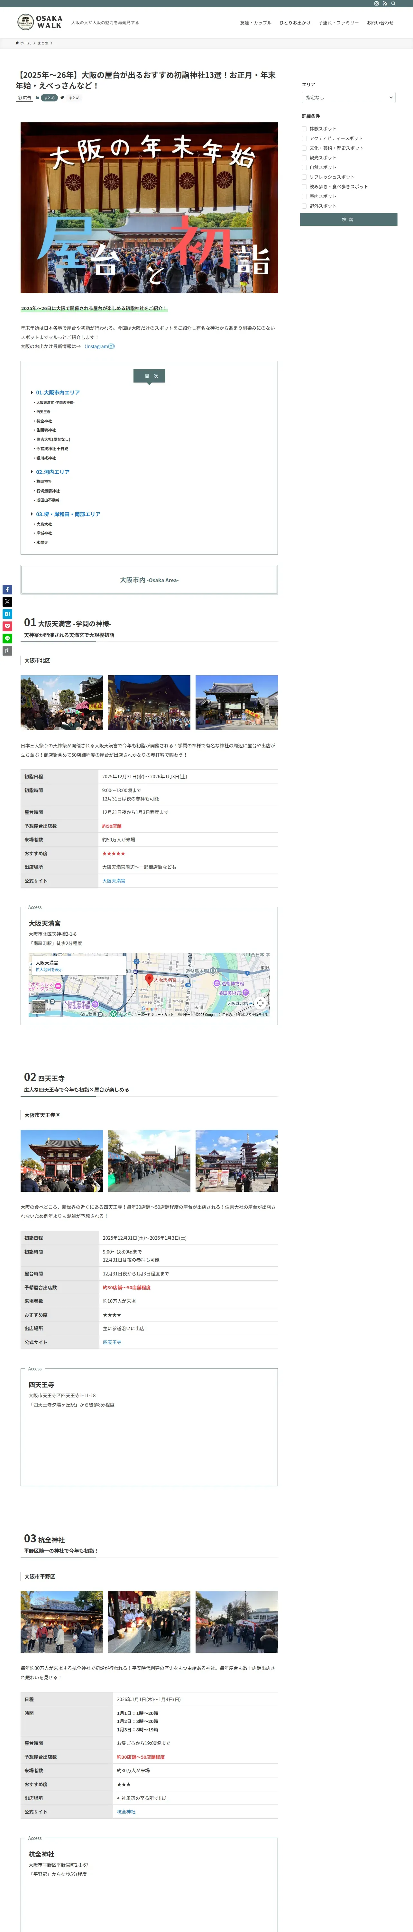Jump to 枚岡神社 in table of contents

44,481
